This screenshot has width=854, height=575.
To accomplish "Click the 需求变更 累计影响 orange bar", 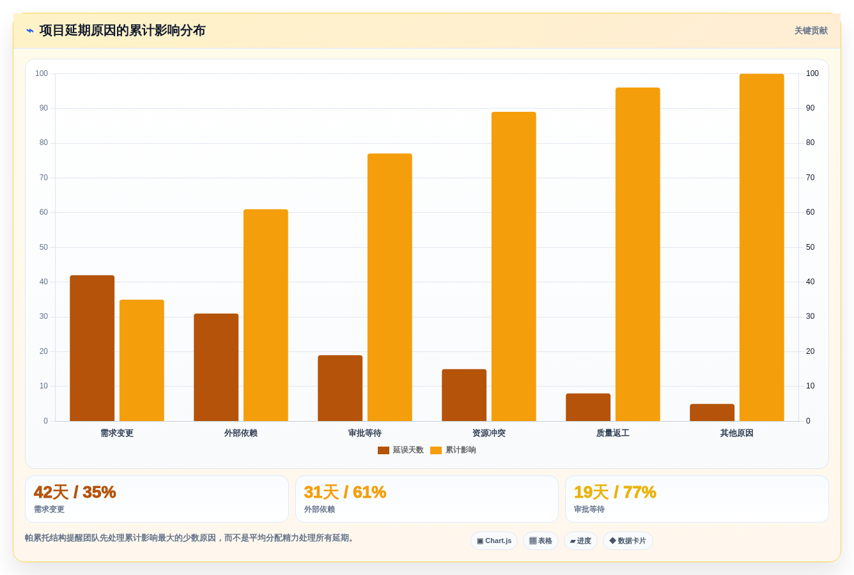I will (142, 360).
